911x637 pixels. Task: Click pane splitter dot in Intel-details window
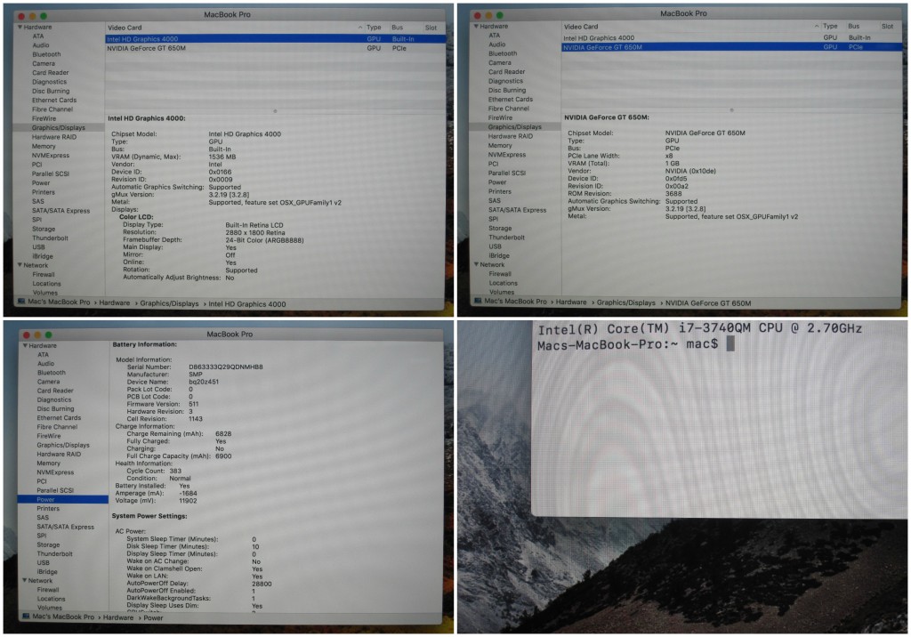pyautogui.click(x=275, y=111)
